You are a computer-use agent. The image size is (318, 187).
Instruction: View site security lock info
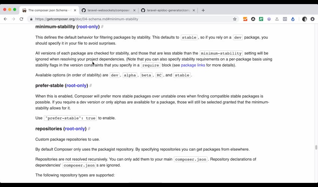tap(31, 19)
